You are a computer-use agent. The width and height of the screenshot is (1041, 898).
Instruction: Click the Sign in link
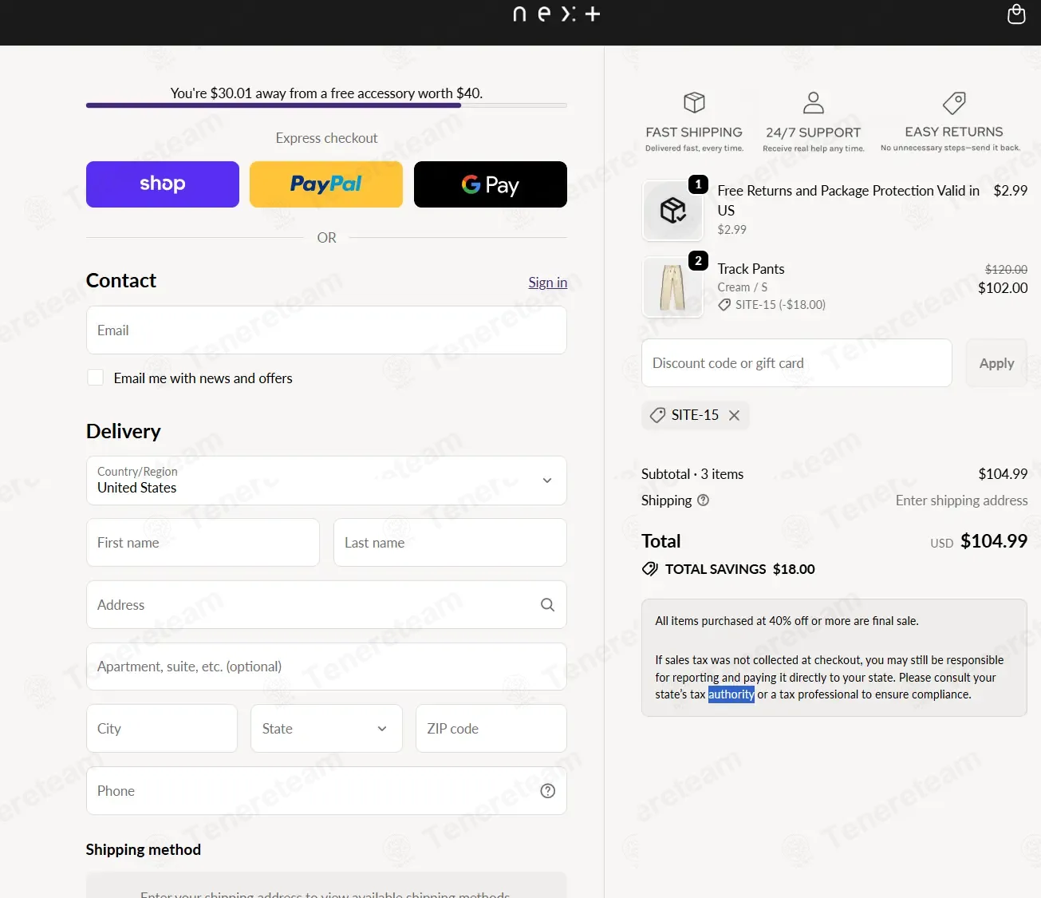pos(547,283)
